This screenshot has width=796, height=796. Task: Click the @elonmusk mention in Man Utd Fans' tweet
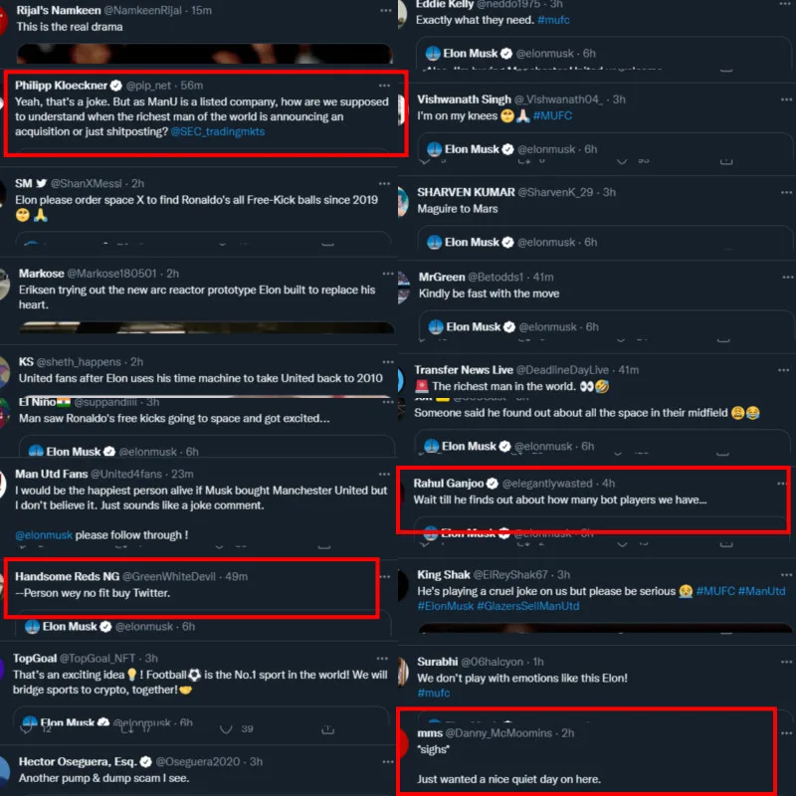pyautogui.click(x=44, y=535)
